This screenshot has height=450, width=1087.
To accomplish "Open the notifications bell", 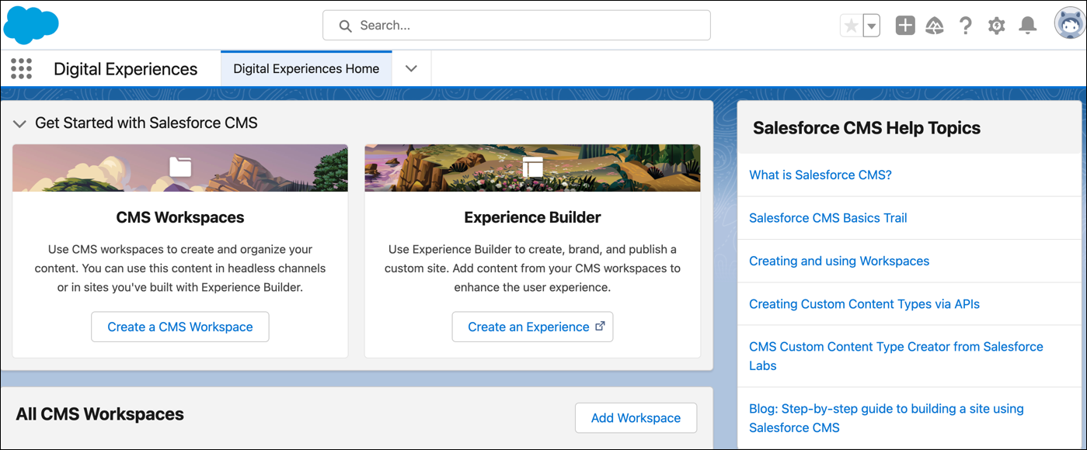I will coord(1028,26).
